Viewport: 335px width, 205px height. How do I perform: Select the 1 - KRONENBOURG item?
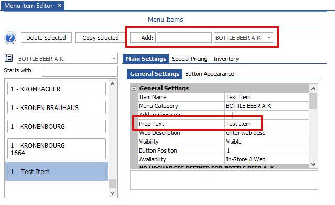point(57,126)
